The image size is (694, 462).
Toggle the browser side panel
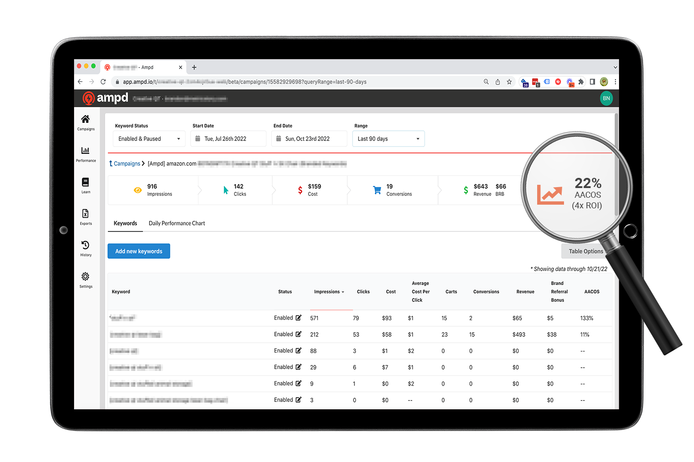[592, 82]
